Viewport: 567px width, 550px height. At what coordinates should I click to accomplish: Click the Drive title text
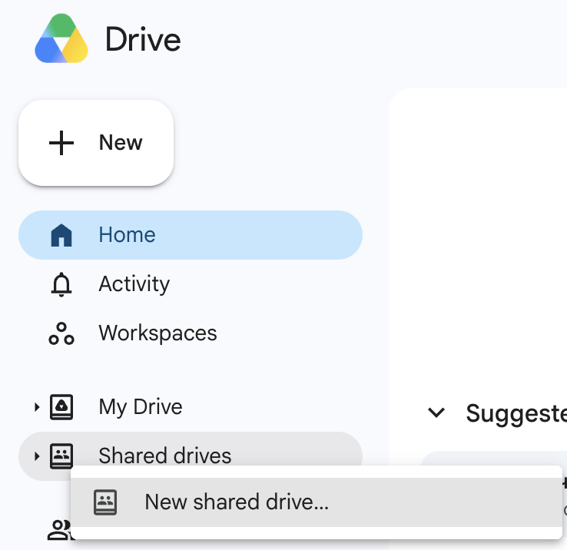click(x=143, y=39)
